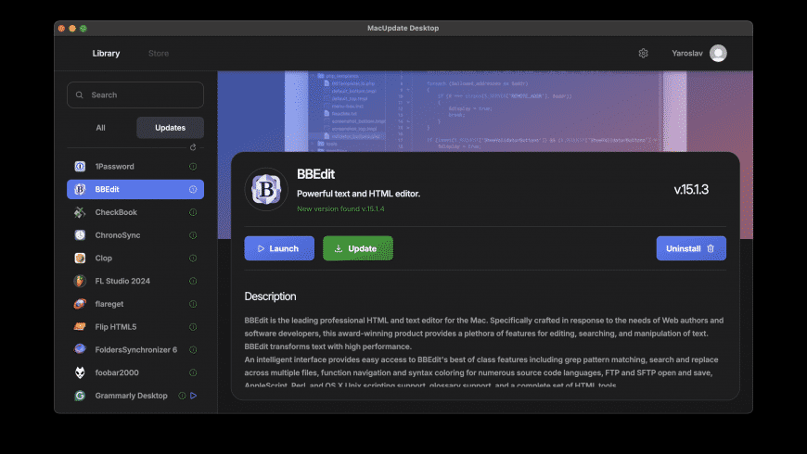Select ChronoSync in the app list
Viewport: 807px width, 454px height.
click(135, 235)
